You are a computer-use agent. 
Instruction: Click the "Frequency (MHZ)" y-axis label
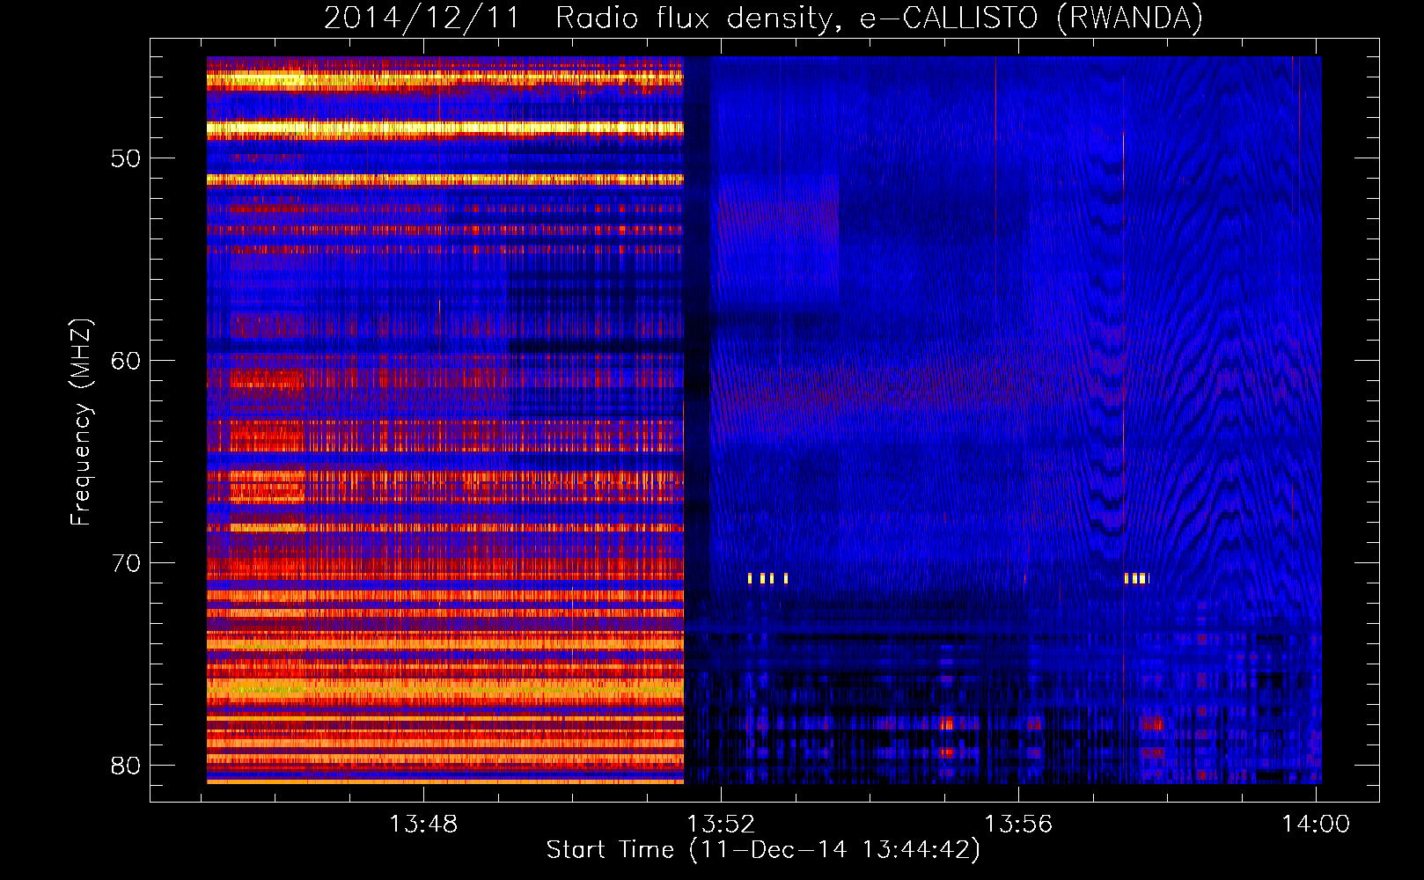81,422
